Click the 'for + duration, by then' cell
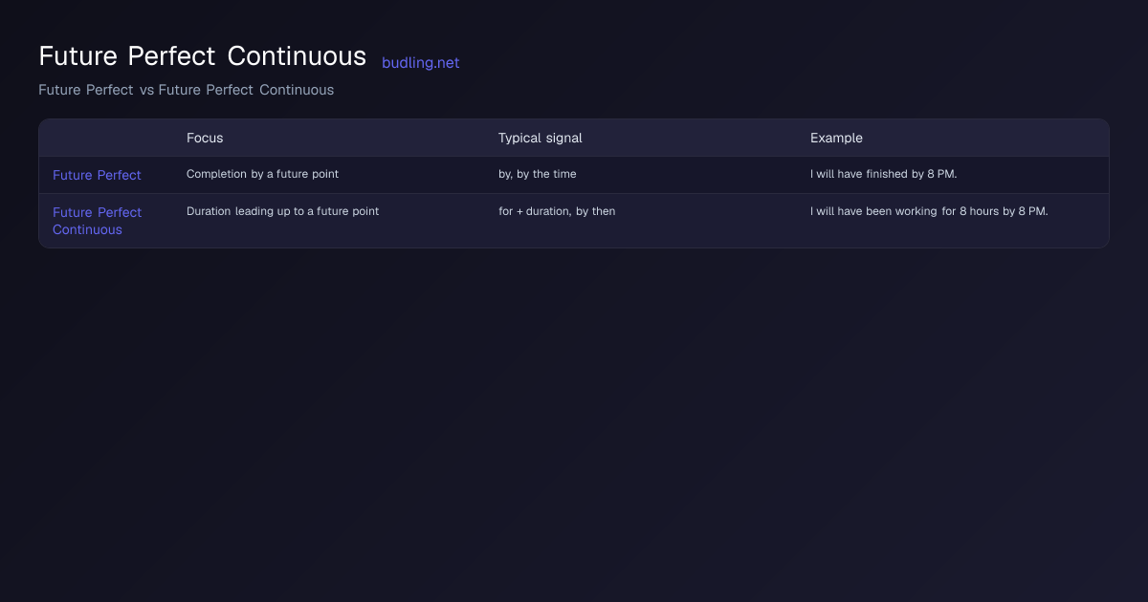Image resolution: width=1148 pixels, height=602 pixels. 557,211
